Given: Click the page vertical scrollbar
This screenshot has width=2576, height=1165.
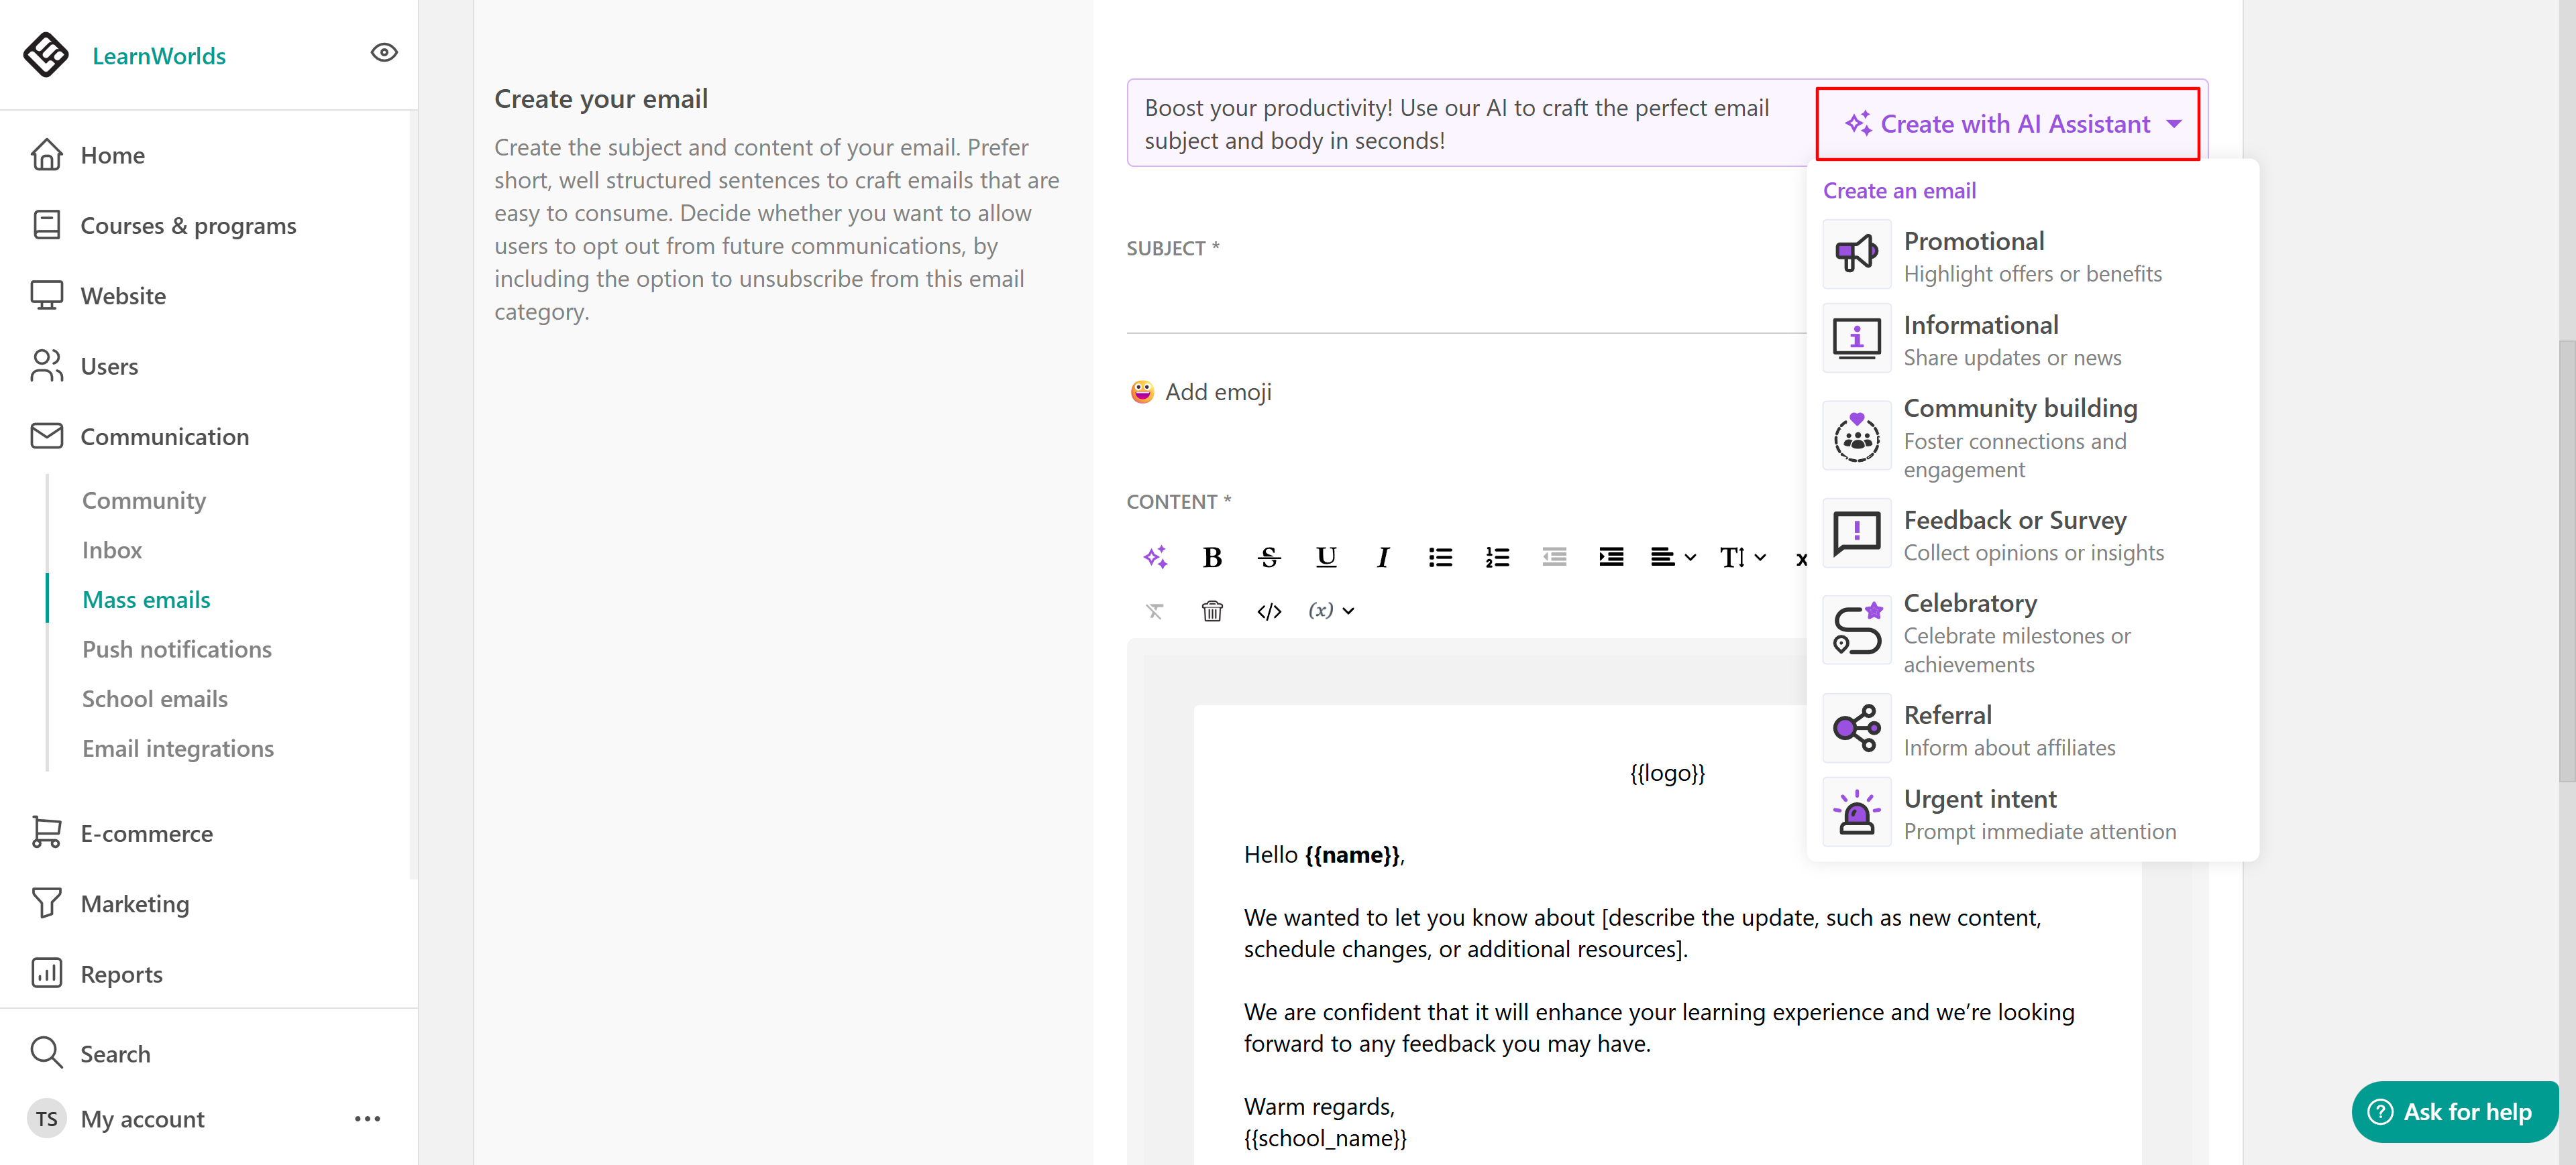Looking at the screenshot, I should tap(2566, 560).
